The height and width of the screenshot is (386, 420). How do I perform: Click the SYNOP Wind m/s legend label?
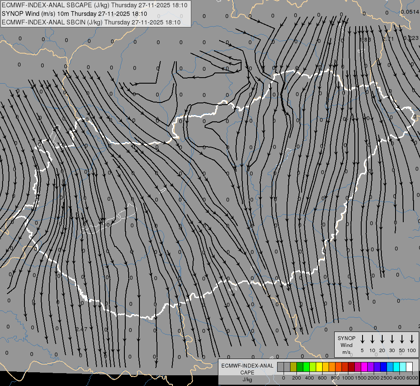[346, 345]
